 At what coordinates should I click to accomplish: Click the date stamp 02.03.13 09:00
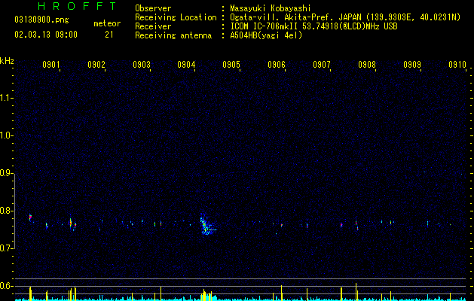(x=46, y=35)
